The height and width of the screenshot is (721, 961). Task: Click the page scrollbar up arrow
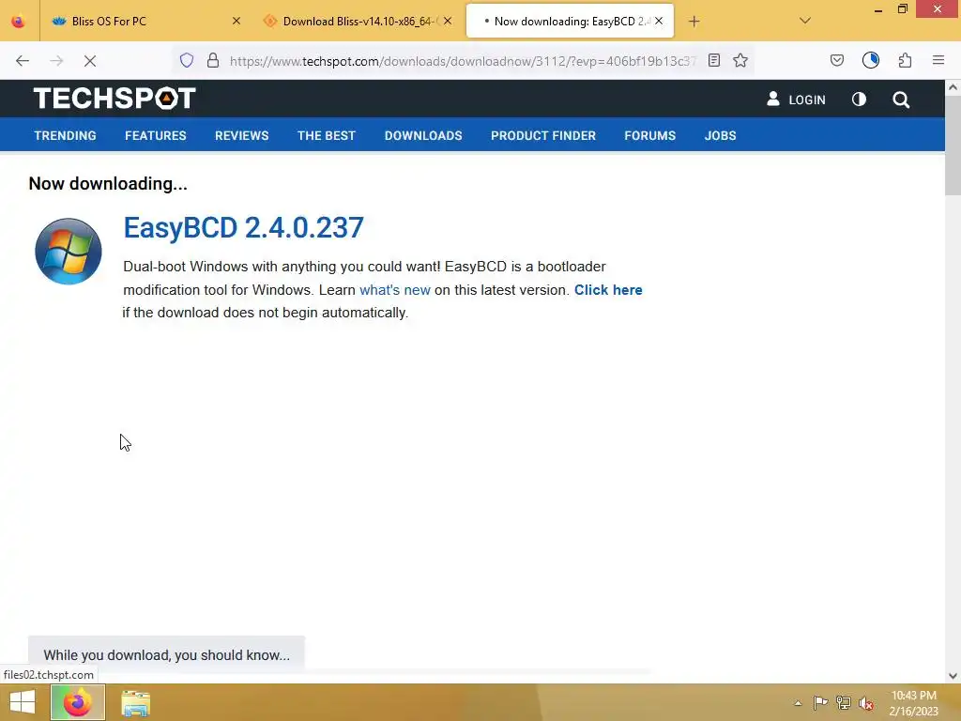[x=953, y=87]
